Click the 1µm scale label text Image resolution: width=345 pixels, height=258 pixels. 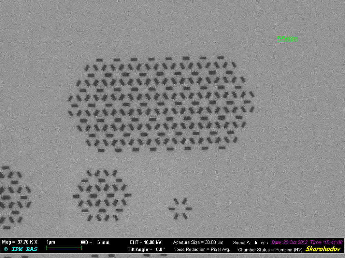coord(51,242)
